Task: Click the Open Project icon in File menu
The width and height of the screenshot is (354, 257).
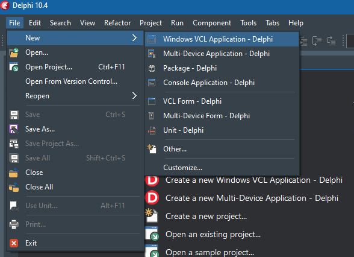Action: point(14,67)
